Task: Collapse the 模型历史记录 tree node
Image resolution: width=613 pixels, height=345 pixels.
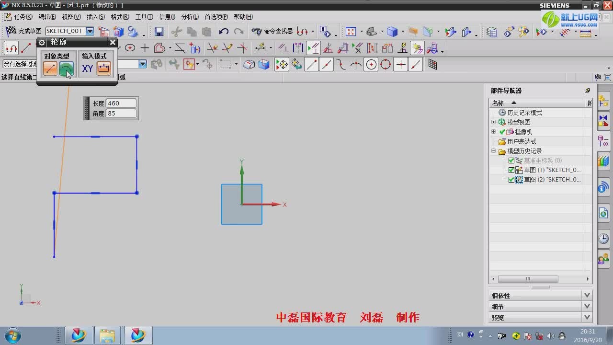Action: click(493, 151)
